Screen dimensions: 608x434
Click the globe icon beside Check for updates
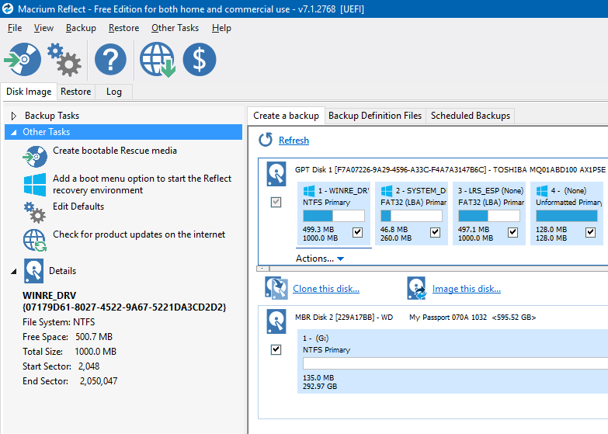tap(35, 240)
